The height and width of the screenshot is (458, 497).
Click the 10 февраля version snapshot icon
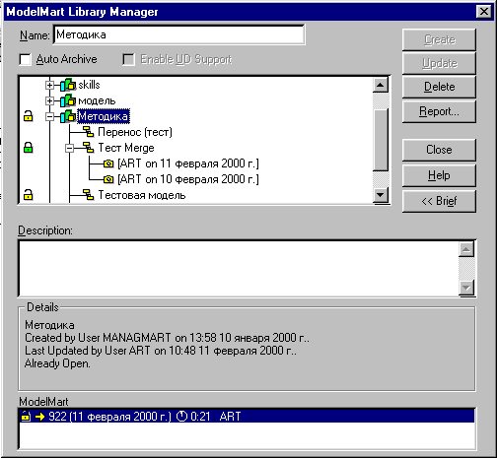click(x=108, y=179)
